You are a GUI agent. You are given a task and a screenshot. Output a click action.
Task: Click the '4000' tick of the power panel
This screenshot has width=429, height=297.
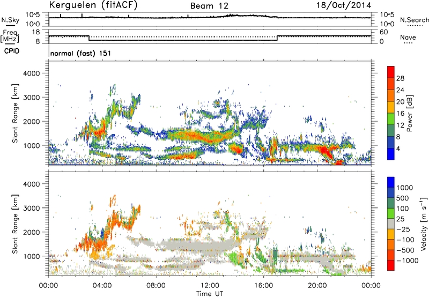point(31,73)
